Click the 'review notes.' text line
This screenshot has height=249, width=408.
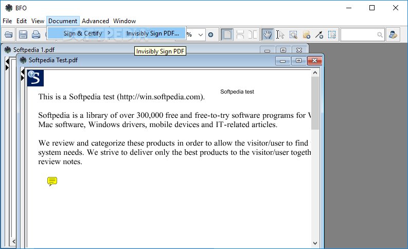[60, 162]
